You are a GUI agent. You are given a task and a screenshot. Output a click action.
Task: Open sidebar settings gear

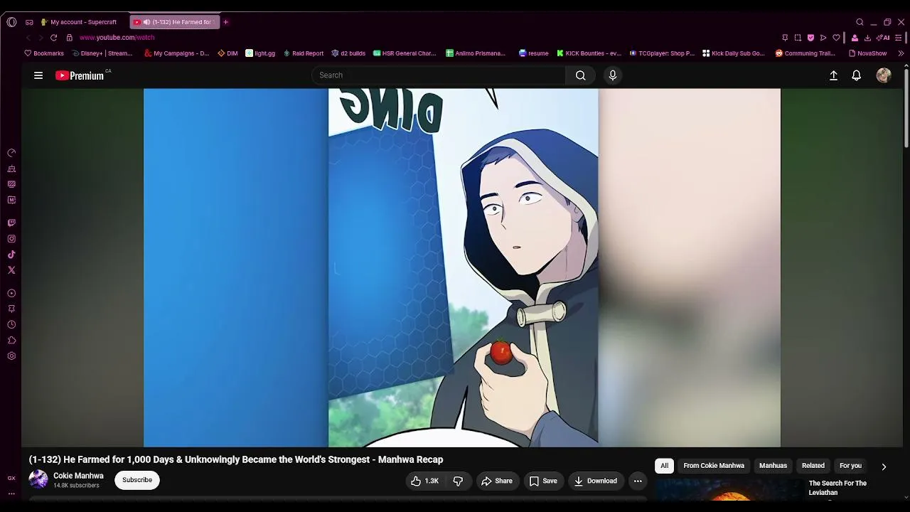11,356
